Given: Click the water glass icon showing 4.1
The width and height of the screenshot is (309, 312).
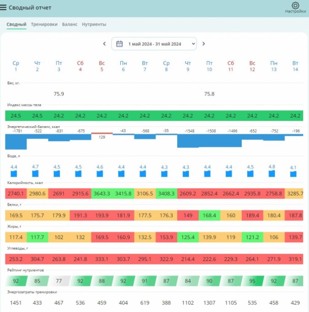Looking at the screenshot, I should click(293, 174).
